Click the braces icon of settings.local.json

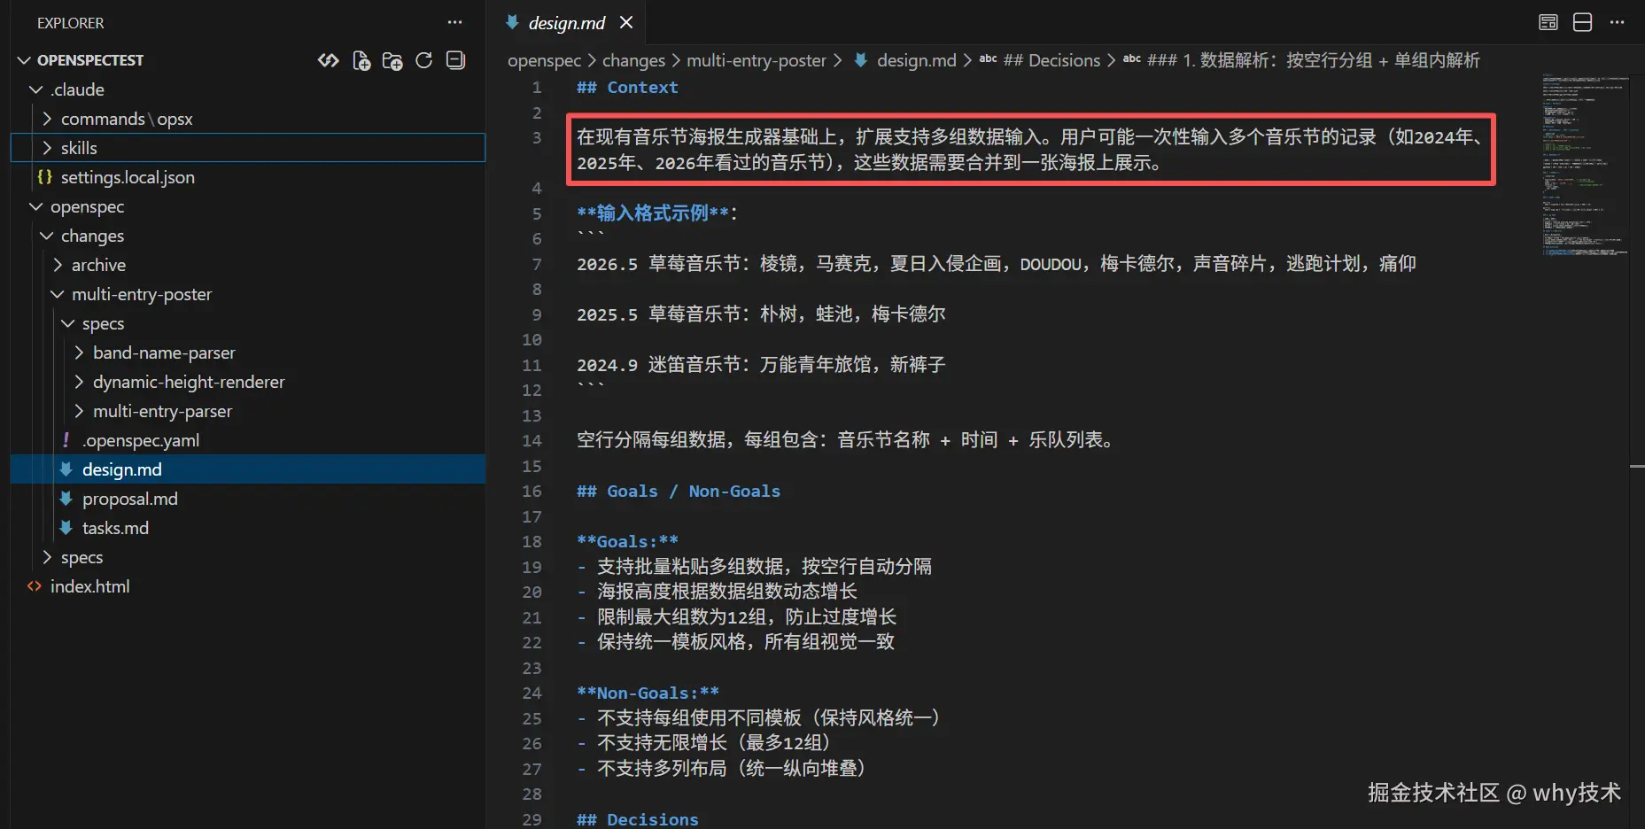click(x=44, y=177)
